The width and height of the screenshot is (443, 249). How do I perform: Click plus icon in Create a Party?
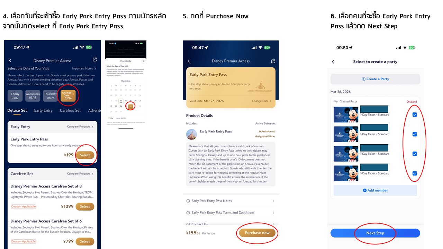[363, 79]
